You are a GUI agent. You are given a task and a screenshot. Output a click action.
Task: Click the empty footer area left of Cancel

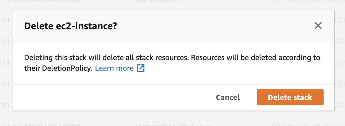112,97
